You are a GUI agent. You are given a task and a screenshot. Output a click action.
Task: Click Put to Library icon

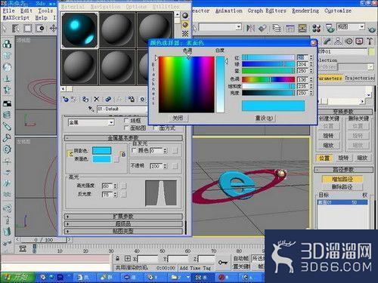point(132,100)
